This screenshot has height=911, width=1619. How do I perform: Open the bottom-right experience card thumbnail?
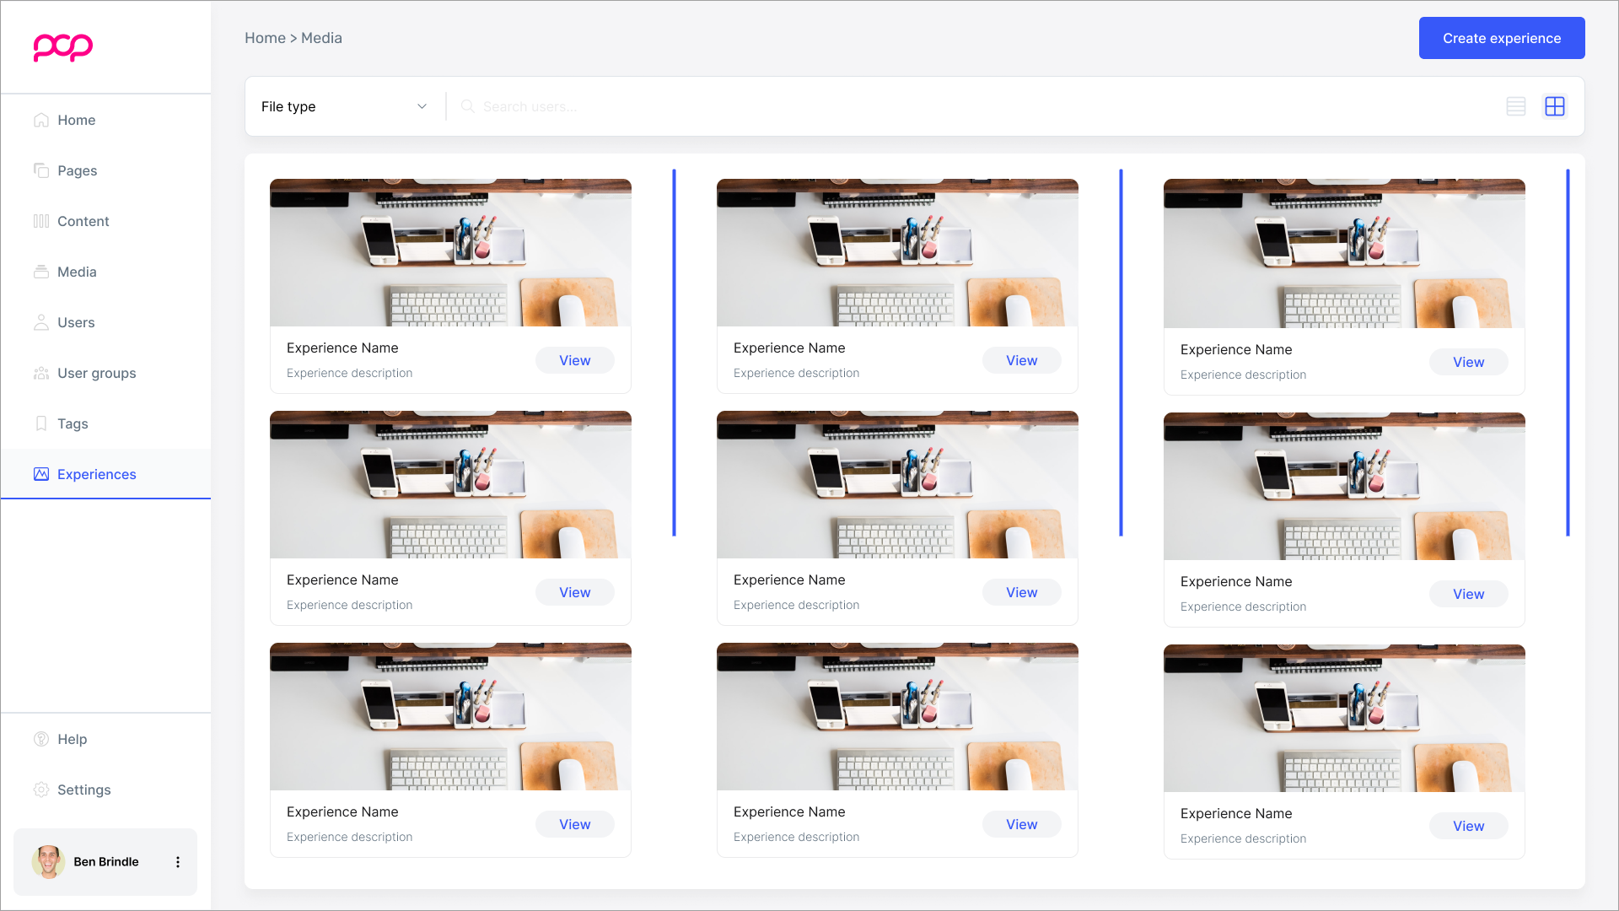1343,718
